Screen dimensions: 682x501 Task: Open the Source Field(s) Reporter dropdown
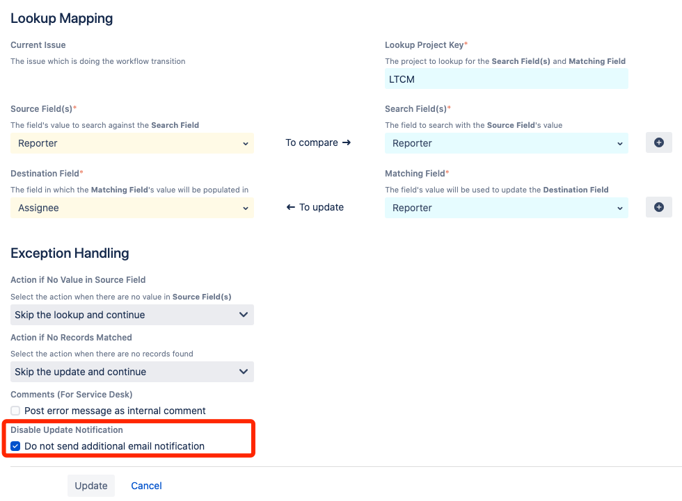click(x=132, y=143)
